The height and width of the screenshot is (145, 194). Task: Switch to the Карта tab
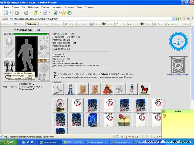tap(109, 24)
